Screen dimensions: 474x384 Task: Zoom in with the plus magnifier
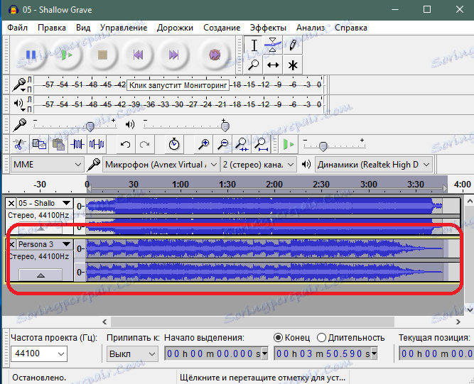click(x=204, y=144)
